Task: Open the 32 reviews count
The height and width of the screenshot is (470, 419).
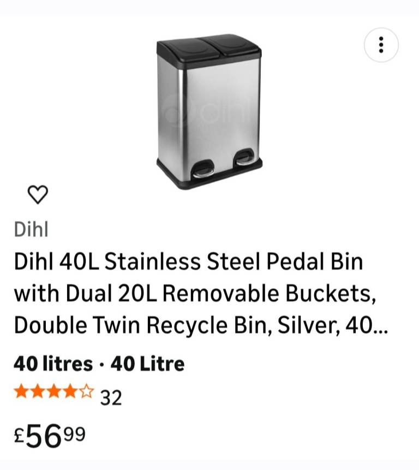Action: tap(111, 398)
